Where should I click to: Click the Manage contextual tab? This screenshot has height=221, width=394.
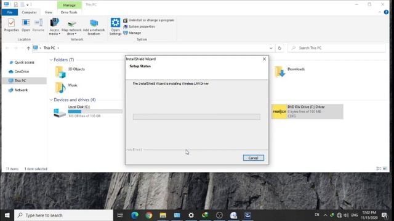pyautogui.click(x=70, y=5)
